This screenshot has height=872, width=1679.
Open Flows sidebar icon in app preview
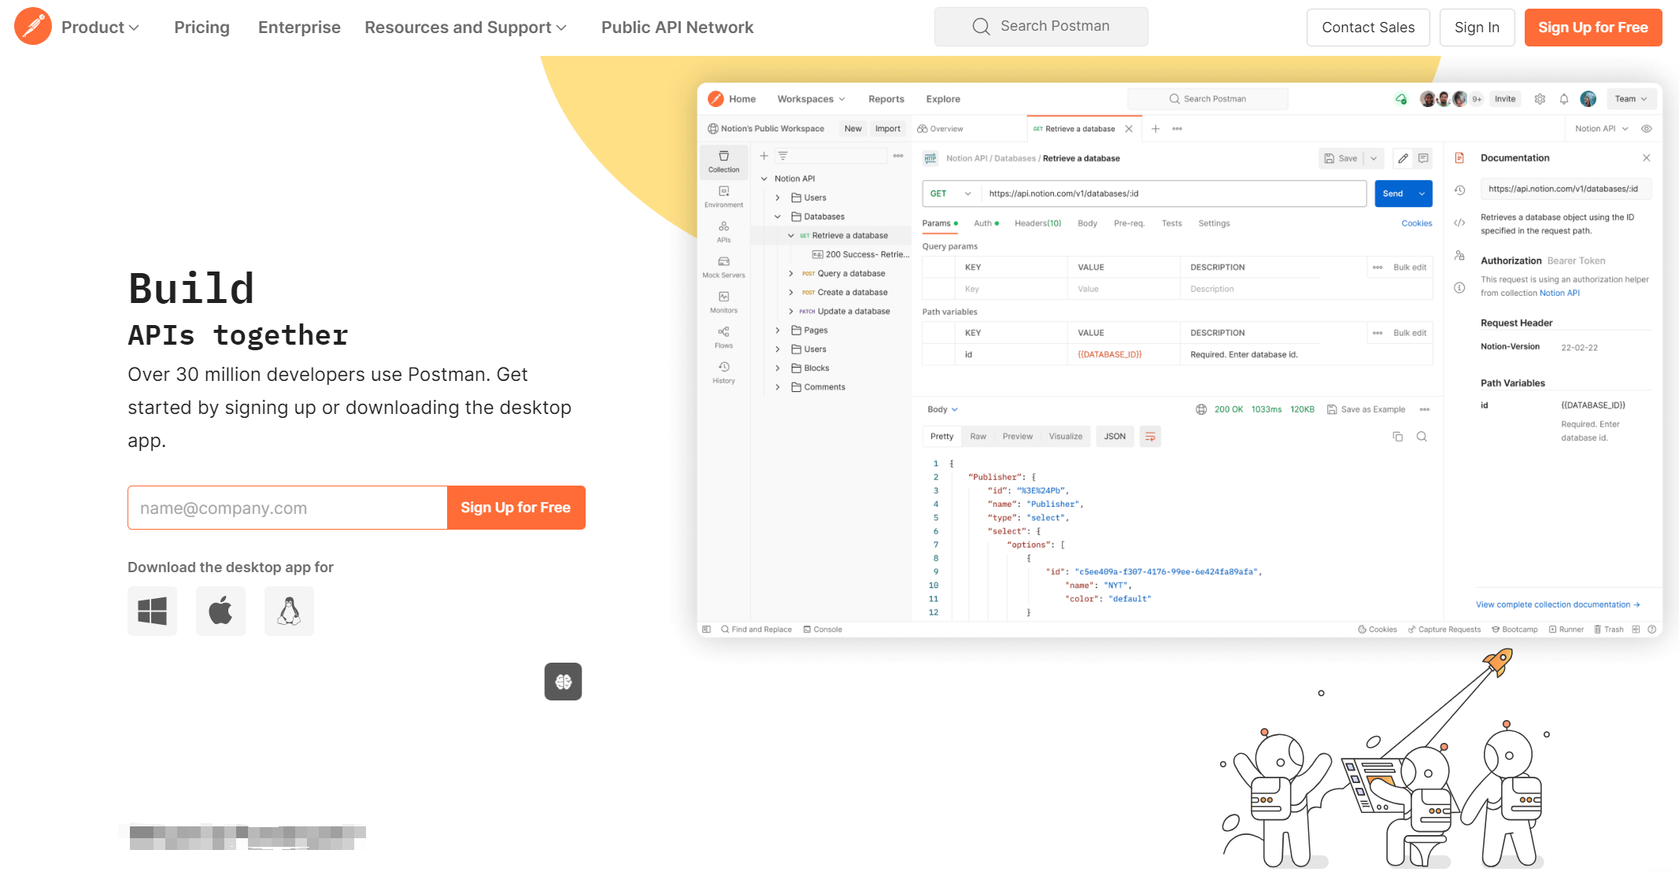[x=723, y=337]
